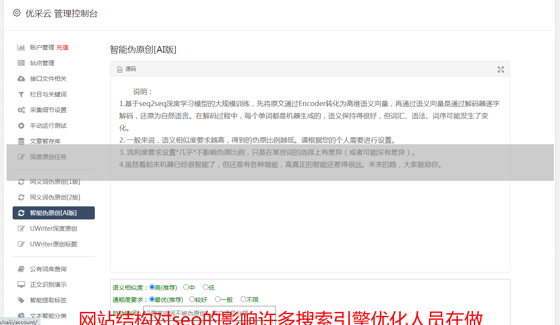
Task: Click the 站点管理 server icon
Action: tap(21, 63)
